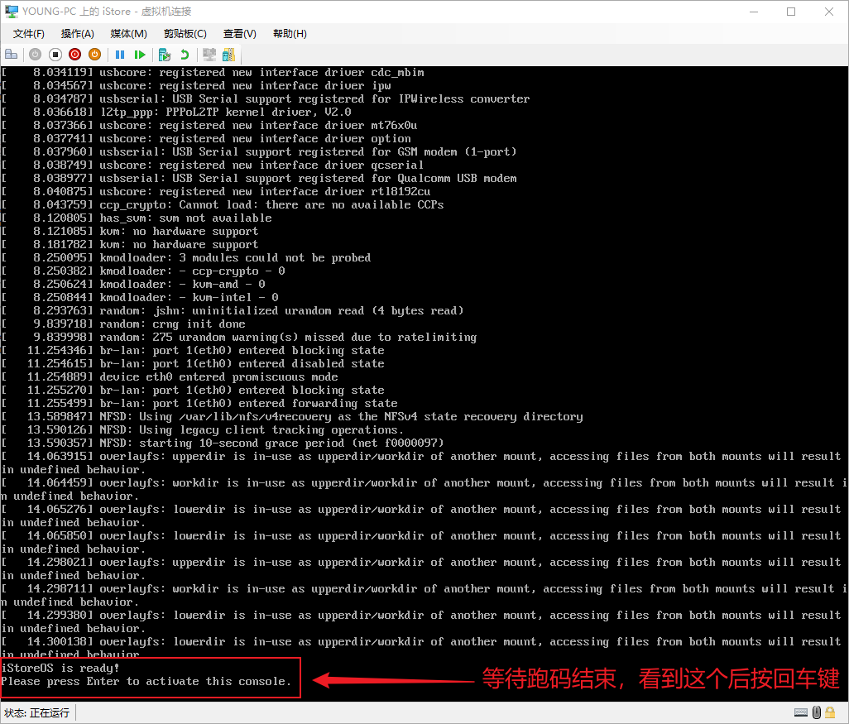
Task: Click 'entered forwarding state' console line
Action: coord(199,404)
